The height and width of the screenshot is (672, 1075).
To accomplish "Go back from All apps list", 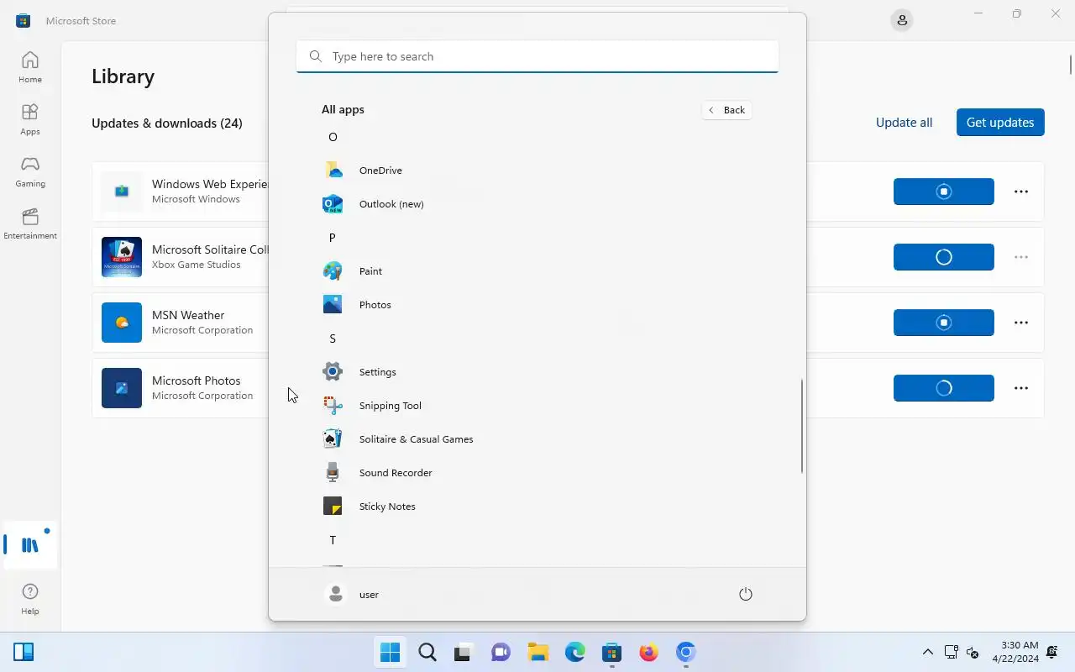I will [x=726, y=110].
